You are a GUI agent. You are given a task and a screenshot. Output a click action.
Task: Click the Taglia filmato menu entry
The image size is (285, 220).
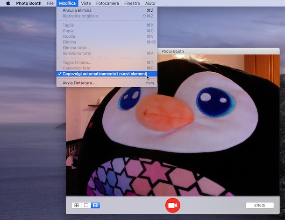(107, 62)
